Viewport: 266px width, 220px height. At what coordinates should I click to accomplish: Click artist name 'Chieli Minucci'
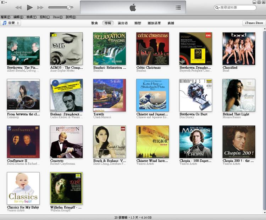tap(102, 117)
